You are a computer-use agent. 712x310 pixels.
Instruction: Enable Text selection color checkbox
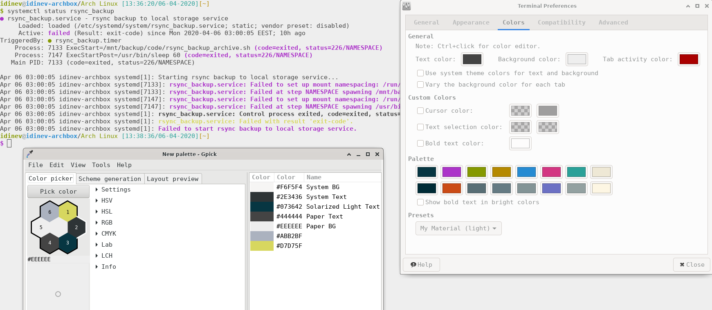[420, 127]
